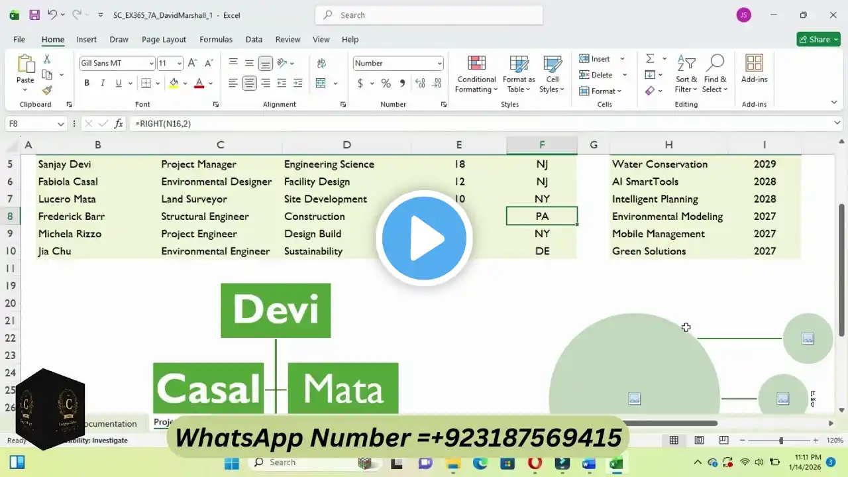Switch to the Insert tab
Viewport: 848px width, 477px height.
click(86, 40)
